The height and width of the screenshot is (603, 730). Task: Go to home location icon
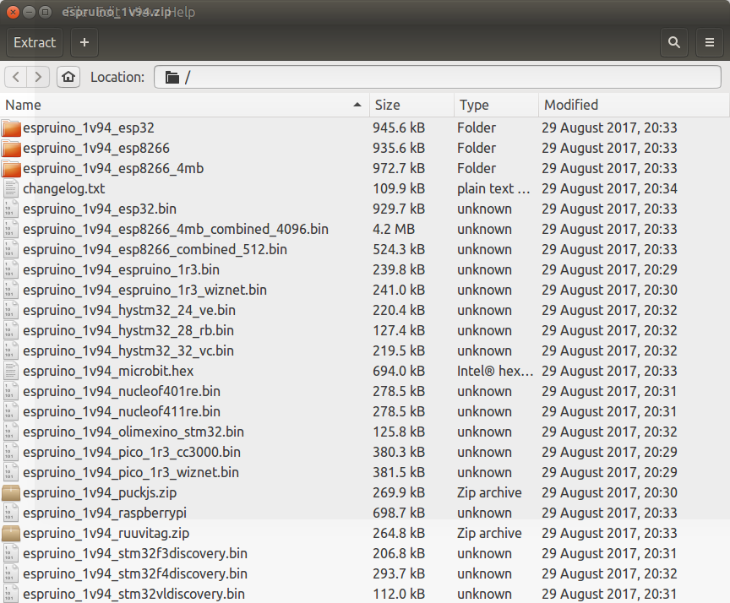click(68, 77)
